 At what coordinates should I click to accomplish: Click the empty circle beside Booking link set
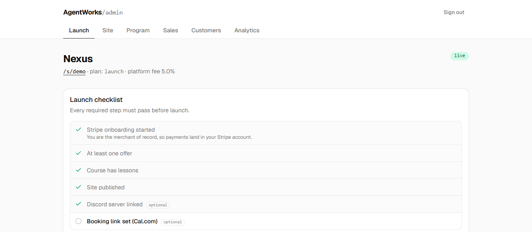78,221
